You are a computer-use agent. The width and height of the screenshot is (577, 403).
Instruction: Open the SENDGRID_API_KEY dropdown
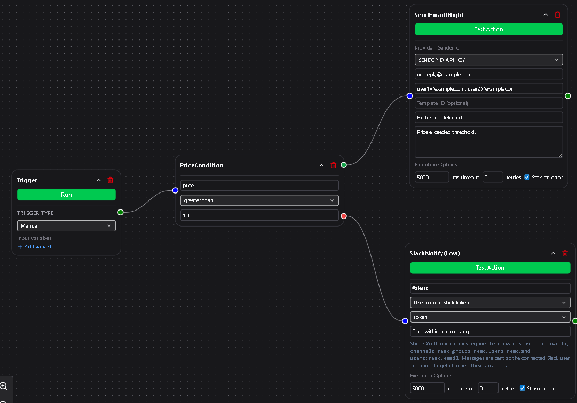[489, 60]
